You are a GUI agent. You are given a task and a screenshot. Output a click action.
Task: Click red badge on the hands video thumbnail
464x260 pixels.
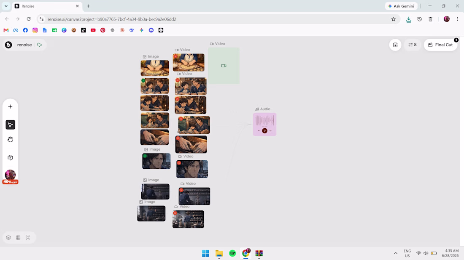178,138
